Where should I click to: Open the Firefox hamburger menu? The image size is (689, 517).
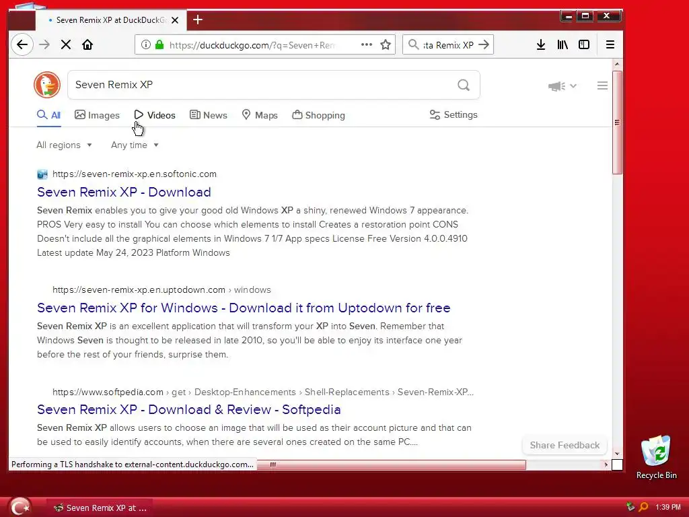point(610,44)
